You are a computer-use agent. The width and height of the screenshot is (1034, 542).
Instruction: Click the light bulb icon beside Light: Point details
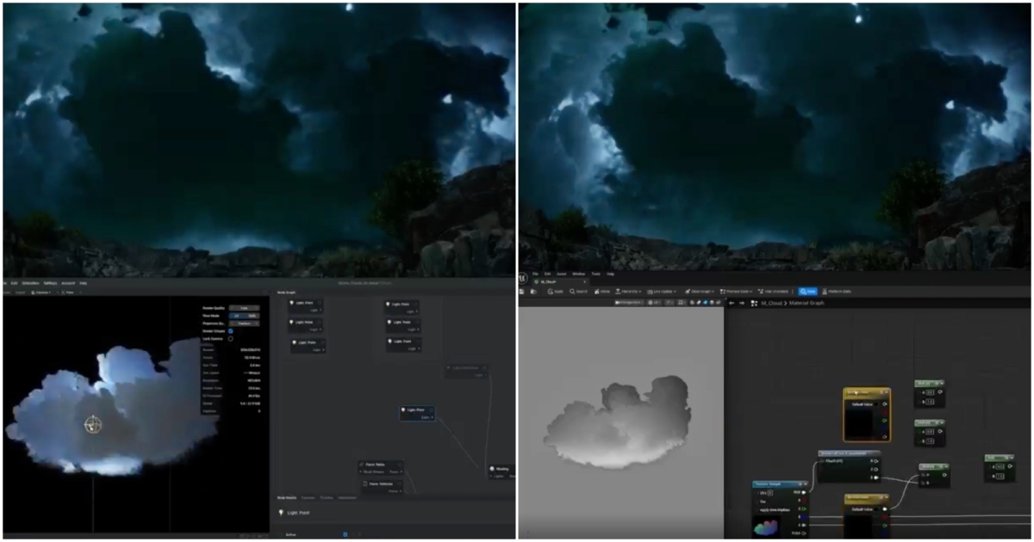click(x=281, y=513)
